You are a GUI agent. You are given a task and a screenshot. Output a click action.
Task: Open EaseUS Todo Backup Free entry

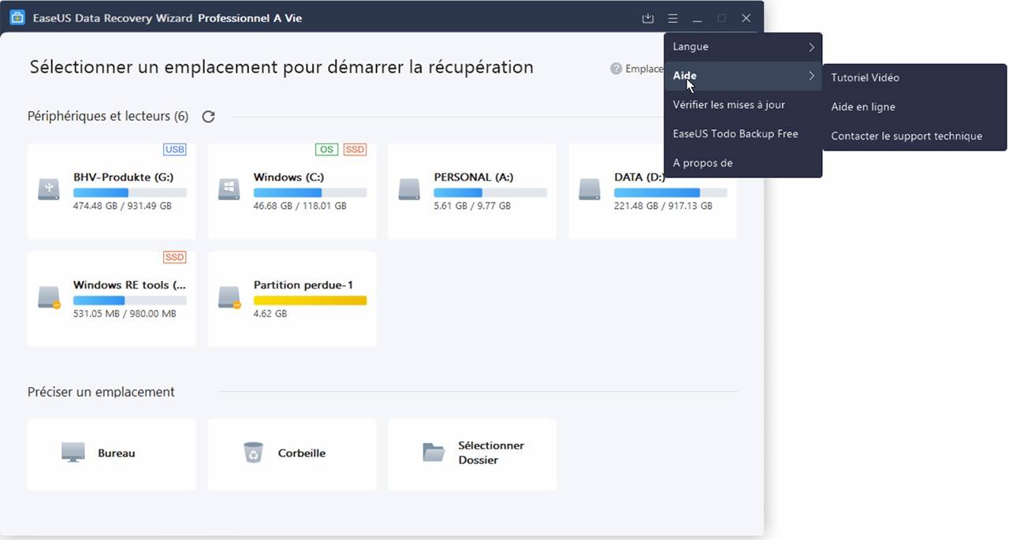[743, 134]
